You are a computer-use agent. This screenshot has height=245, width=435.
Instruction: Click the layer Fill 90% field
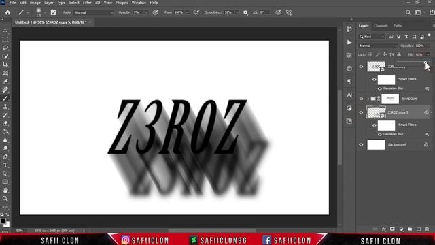[x=419, y=54]
